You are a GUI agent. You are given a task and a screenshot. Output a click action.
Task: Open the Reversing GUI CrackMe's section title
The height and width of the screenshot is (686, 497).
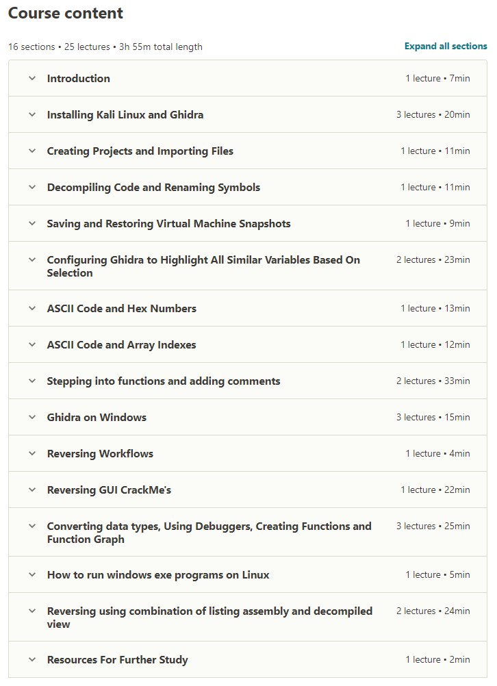[109, 490]
